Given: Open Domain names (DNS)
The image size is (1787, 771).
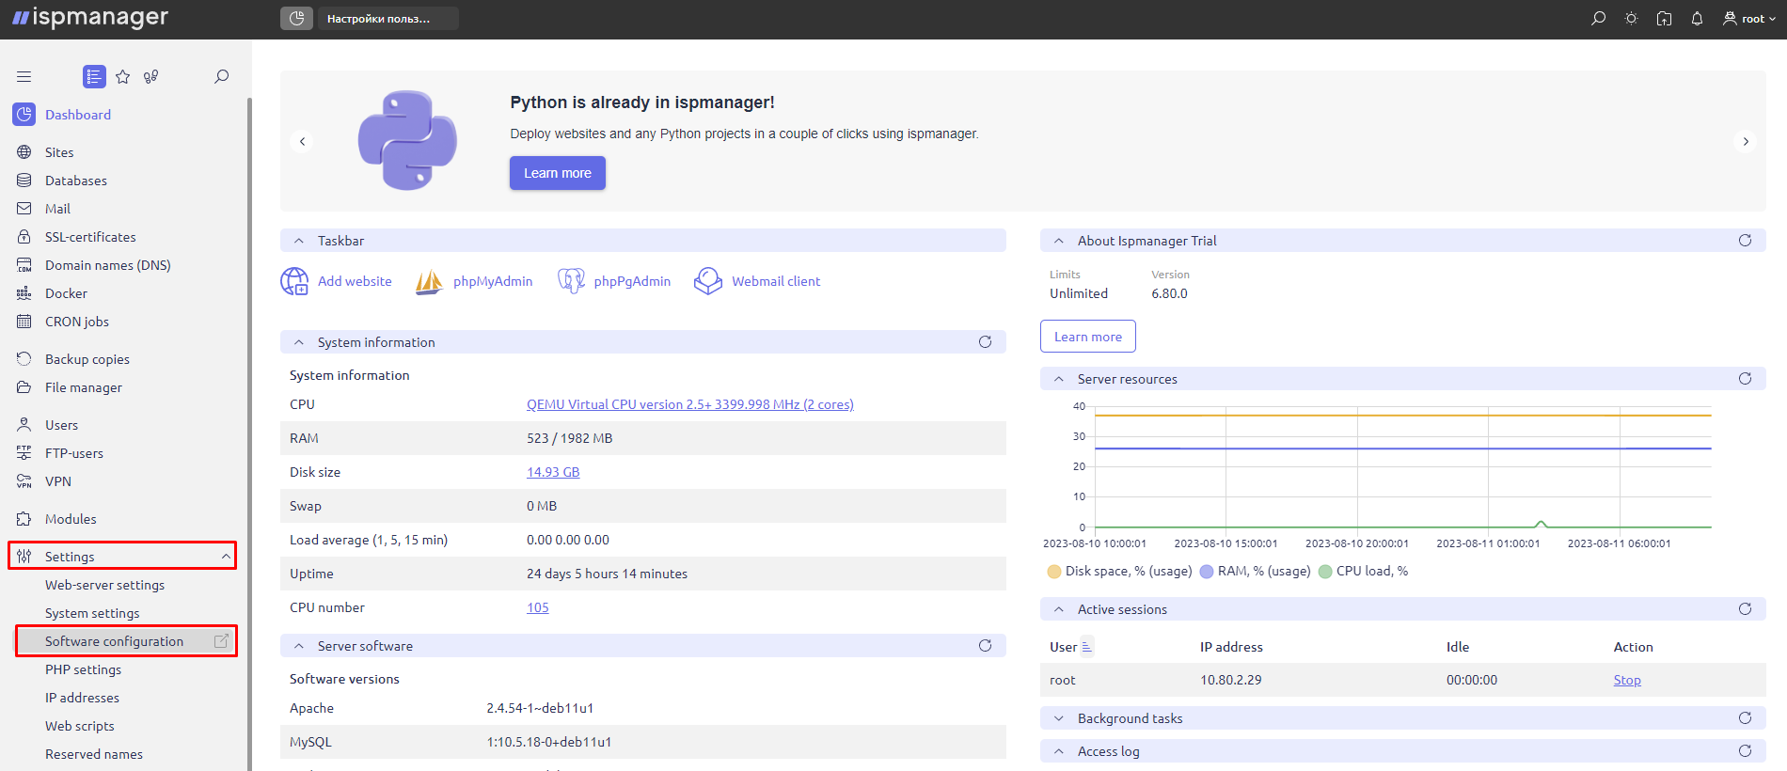Looking at the screenshot, I should (x=108, y=265).
